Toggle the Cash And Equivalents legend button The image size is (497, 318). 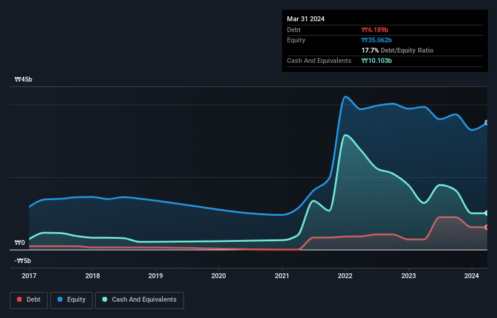pos(139,300)
